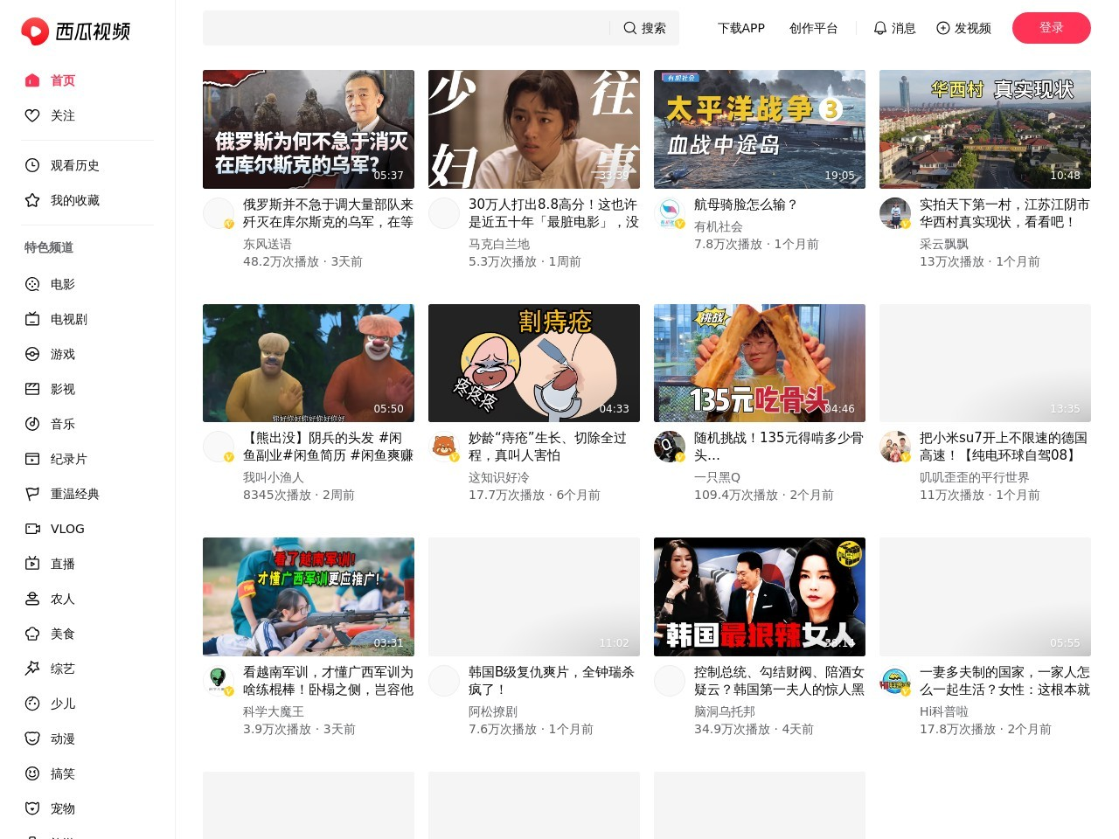Select the 音乐 channel icon
1119x839 pixels.
pos(32,424)
